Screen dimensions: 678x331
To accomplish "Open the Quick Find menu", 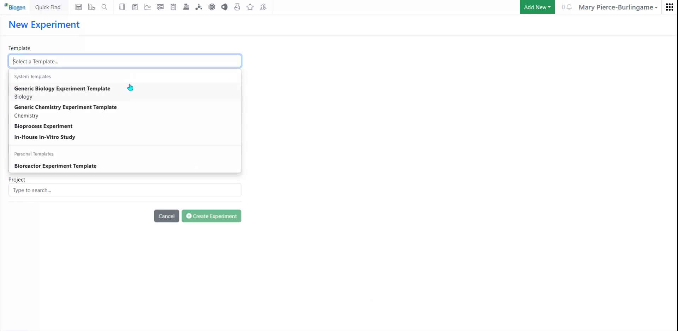I will [x=48, y=7].
